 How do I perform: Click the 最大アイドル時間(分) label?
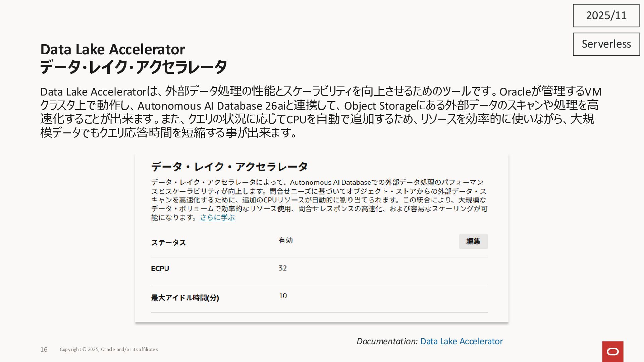(x=185, y=298)
